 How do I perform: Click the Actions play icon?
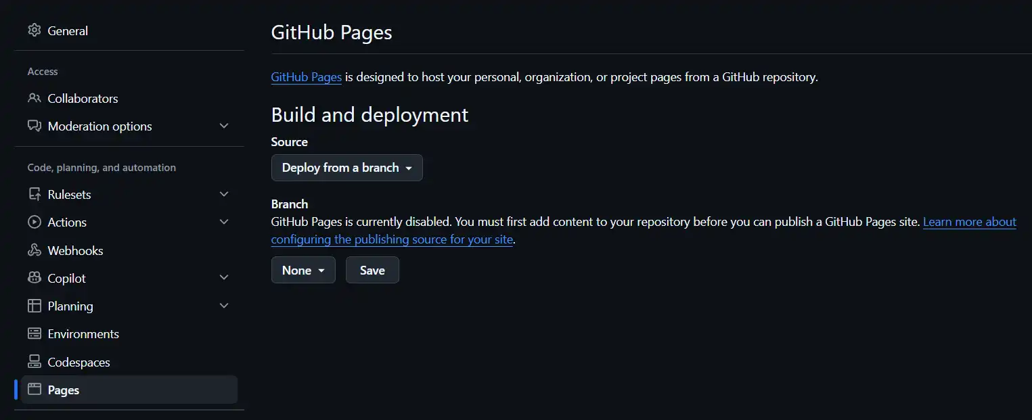(x=34, y=222)
